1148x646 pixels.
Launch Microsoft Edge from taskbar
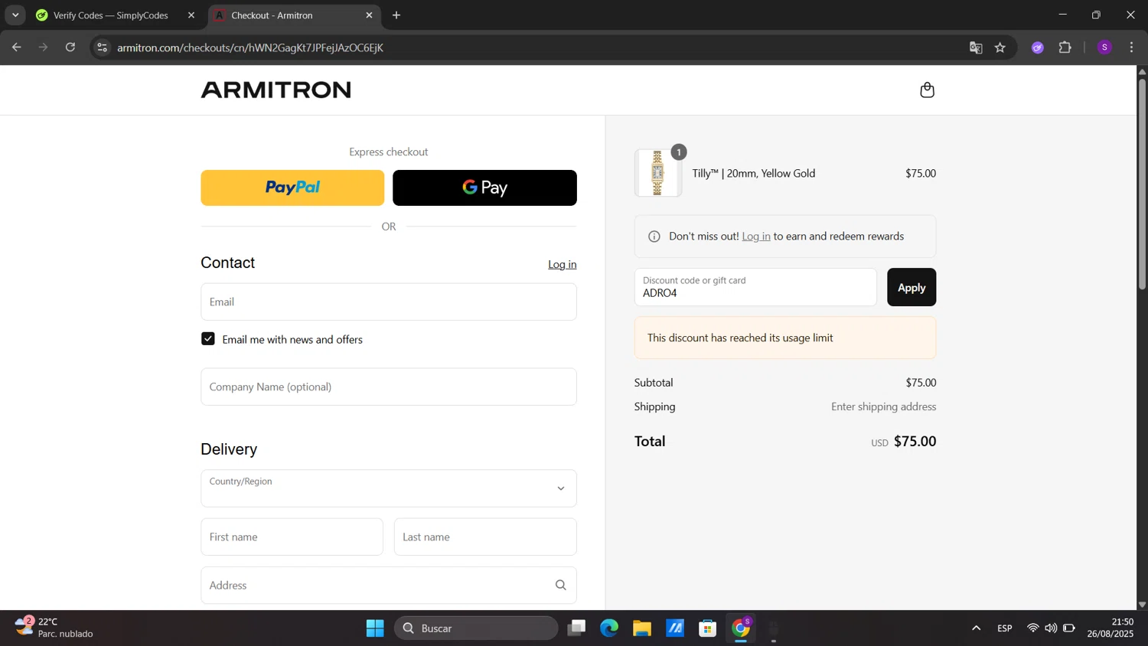click(609, 628)
